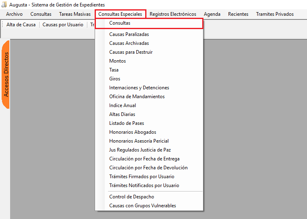The height and width of the screenshot is (219, 307).
Task: Open the Accesos Directos side tab
Action: coord(6,74)
